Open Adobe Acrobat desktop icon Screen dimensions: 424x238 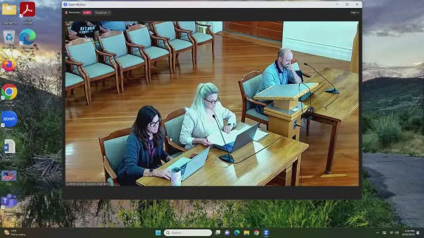27,13
